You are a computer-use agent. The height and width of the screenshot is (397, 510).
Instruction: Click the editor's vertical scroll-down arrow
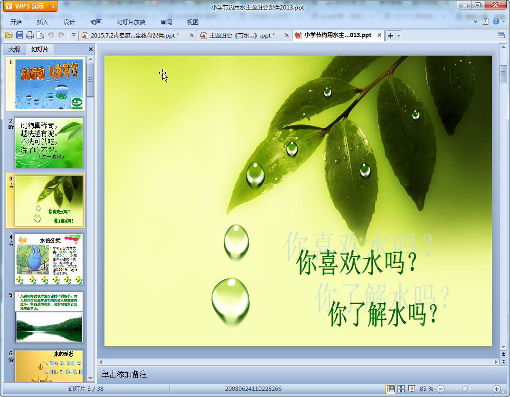click(x=503, y=347)
